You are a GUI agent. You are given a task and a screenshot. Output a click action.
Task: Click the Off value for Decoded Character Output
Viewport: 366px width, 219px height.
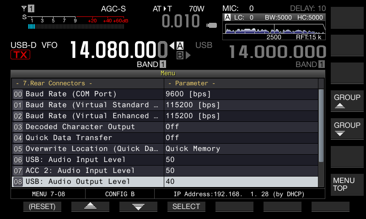(172, 127)
